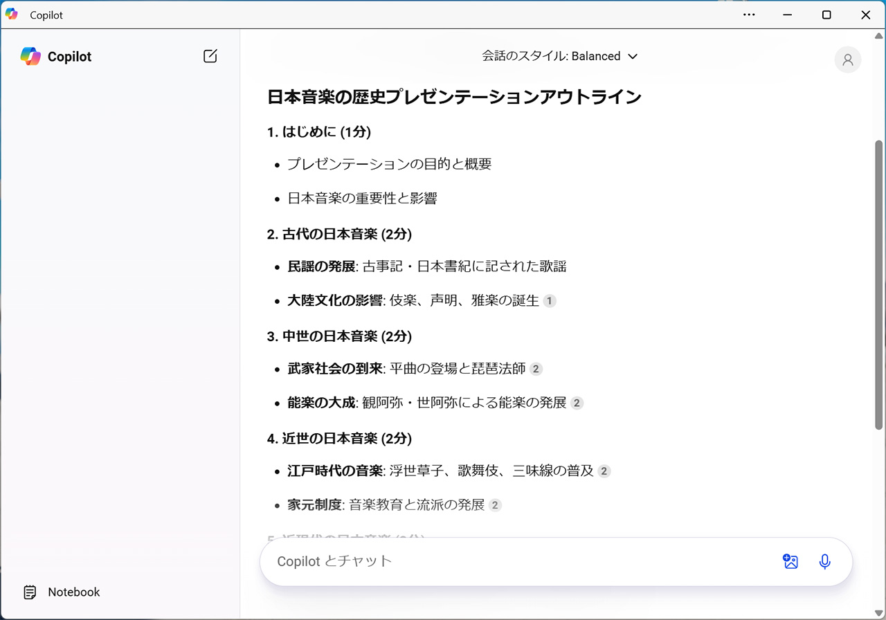Image resolution: width=886 pixels, height=620 pixels.
Task: Click the Notebook icon in sidebar
Action: click(30, 592)
